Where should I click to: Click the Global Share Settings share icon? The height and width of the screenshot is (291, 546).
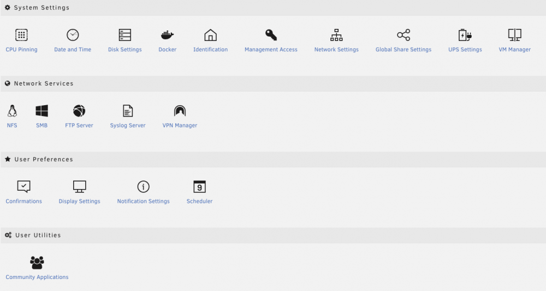click(x=403, y=35)
